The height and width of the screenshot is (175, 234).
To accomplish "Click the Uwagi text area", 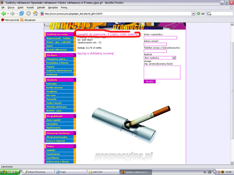I will pyautogui.click(x=162, y=72).
